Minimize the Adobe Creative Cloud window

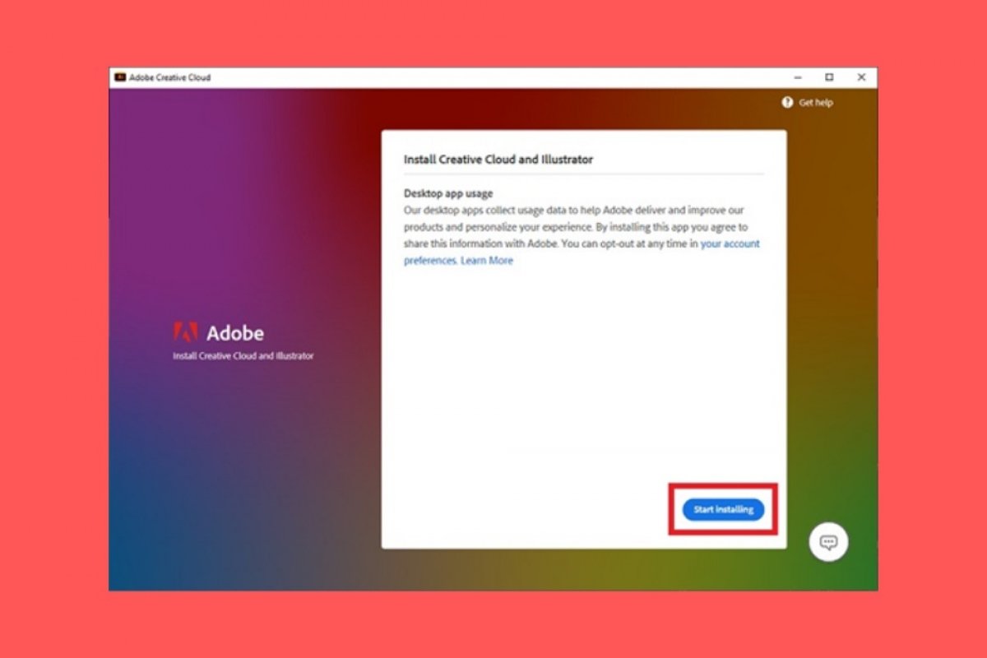[x=798, y=77]
